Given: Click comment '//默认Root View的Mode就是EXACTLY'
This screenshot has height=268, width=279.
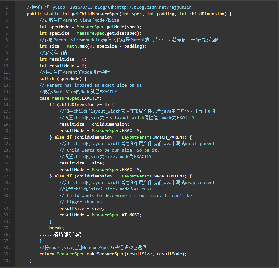Looking at the screenshot, I should pos(78,92).
